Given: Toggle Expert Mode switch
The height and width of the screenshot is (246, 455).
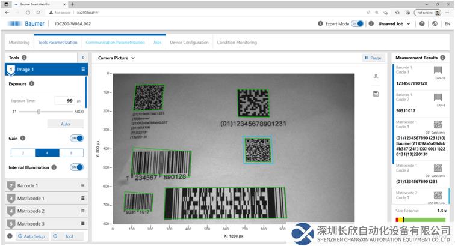Looking at the screenshot, I should [357, 24].
